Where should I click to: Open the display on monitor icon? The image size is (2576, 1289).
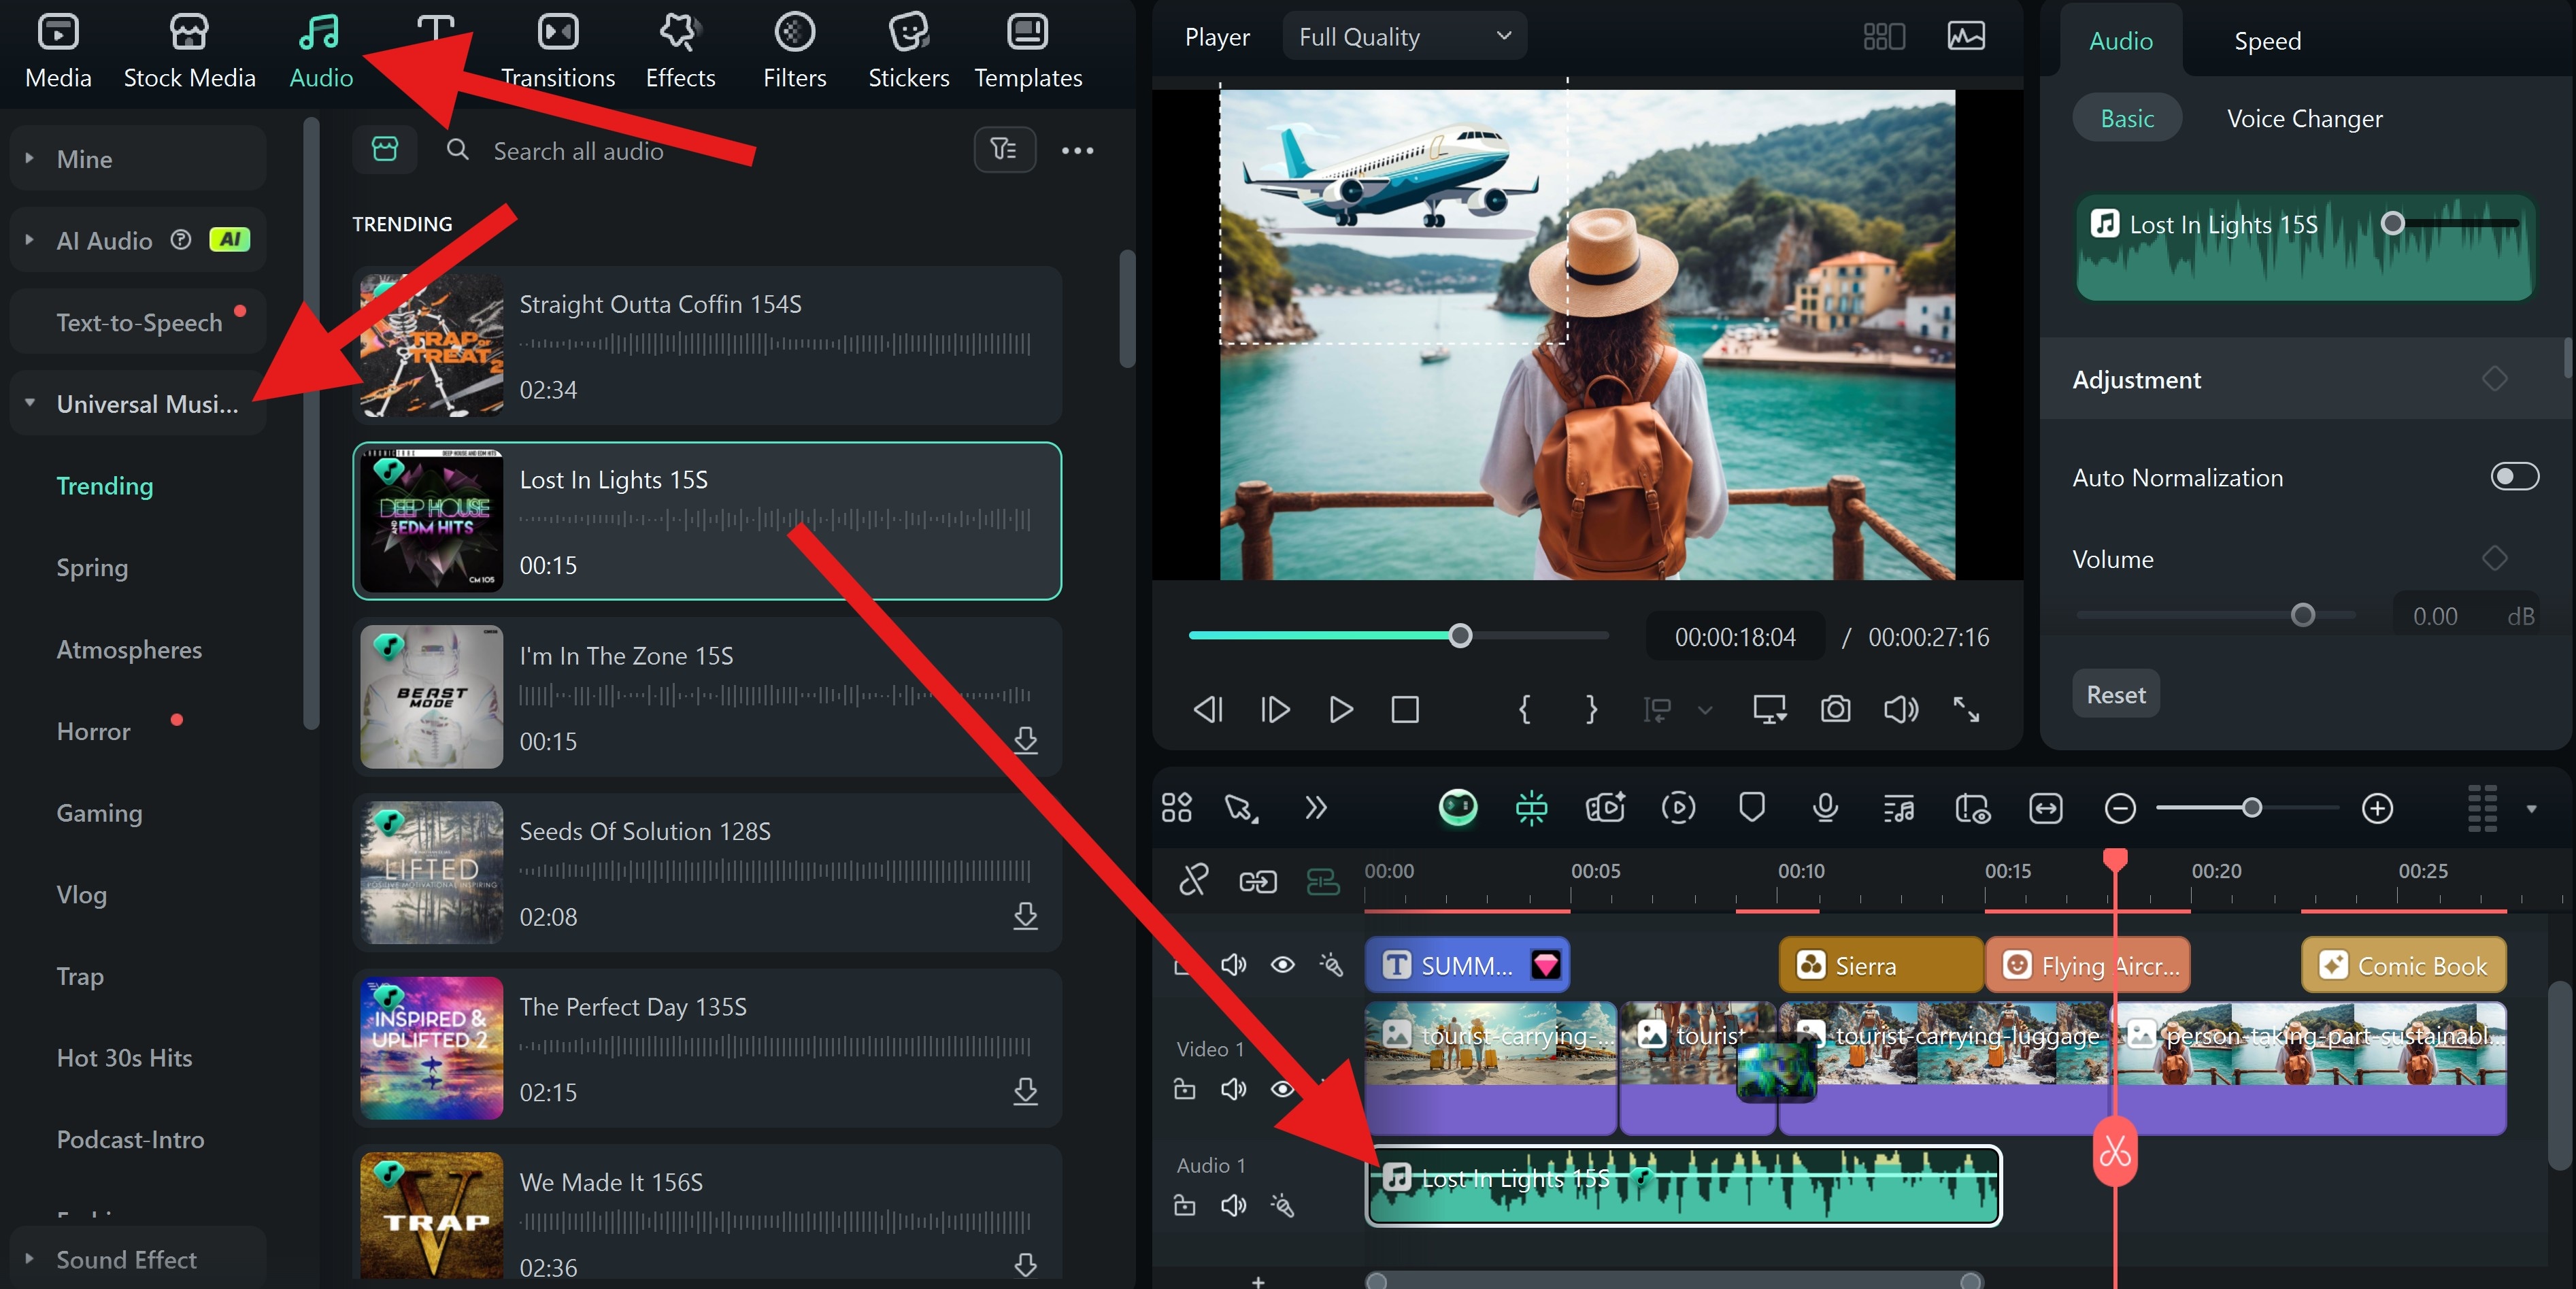click(1769, 710)
